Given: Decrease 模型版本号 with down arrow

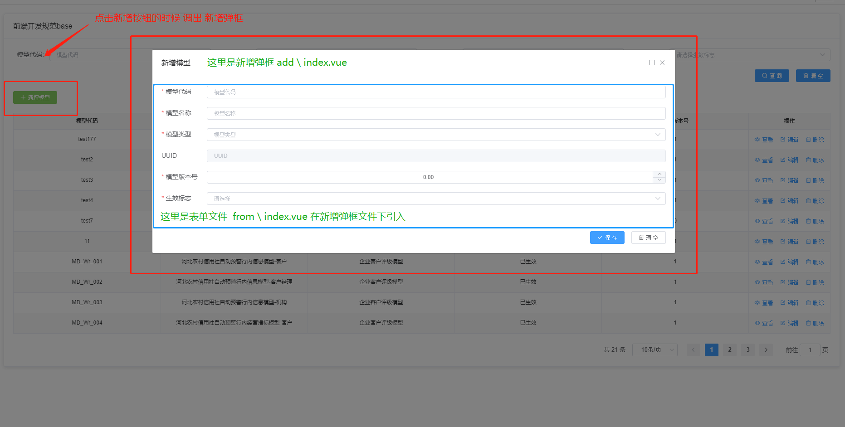Looking at the screenshot, I should 659,180.
